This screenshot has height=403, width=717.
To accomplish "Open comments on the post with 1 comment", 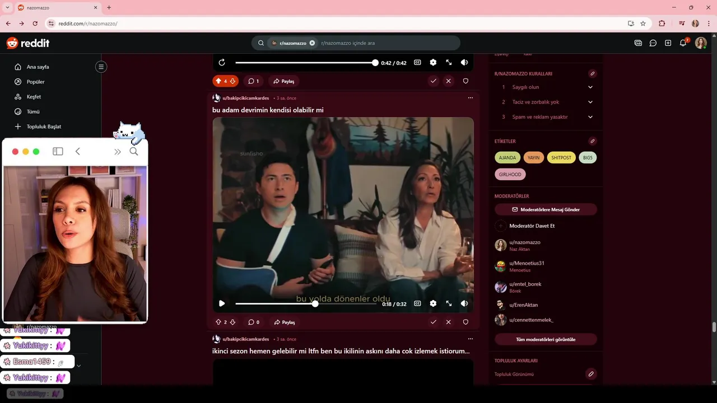I will click(254, 81).
